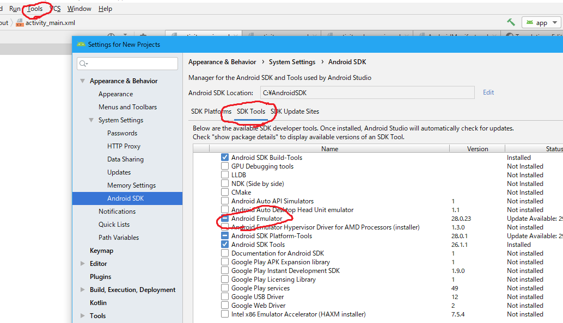Image resolution: width=563 pixels, height=323 pixels.
Task: Toggle the Android Emulator checkbox
Action: pyautogui.click(x=225, y=218)
